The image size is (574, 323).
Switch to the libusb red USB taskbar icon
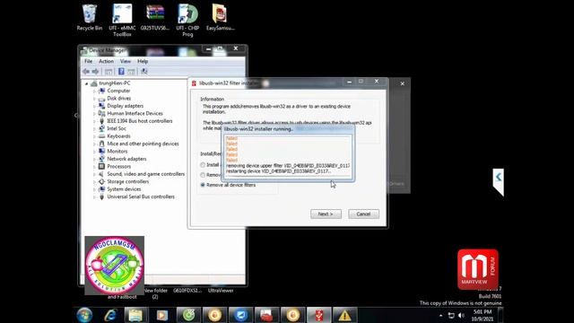pyautogui.click(x=319, y=315)
